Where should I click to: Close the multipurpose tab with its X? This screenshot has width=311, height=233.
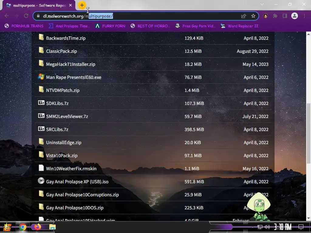click(x=70, y=5)
